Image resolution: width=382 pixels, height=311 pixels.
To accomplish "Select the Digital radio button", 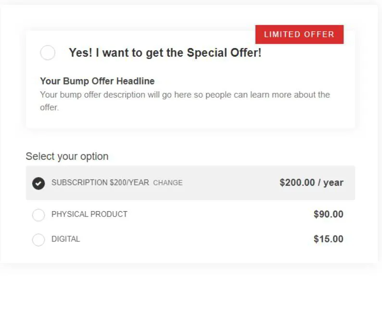I will coord(38,239).
